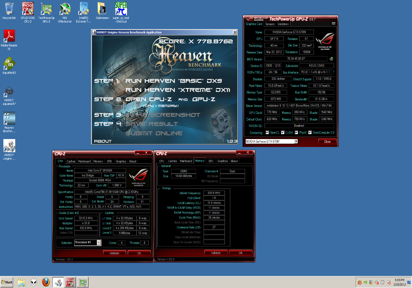
Task: Toggle PhysX checkbox in GPU-Z
Action: 296,132
